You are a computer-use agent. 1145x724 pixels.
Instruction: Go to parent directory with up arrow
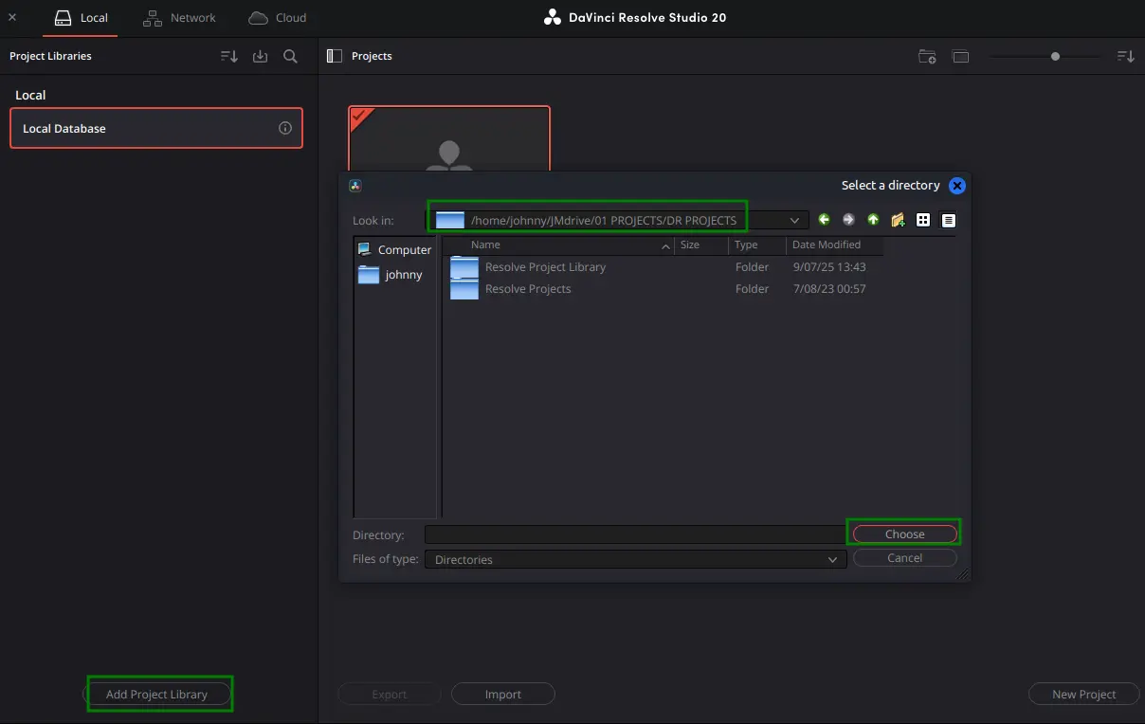pyautogui.click(x=873, y=220)
